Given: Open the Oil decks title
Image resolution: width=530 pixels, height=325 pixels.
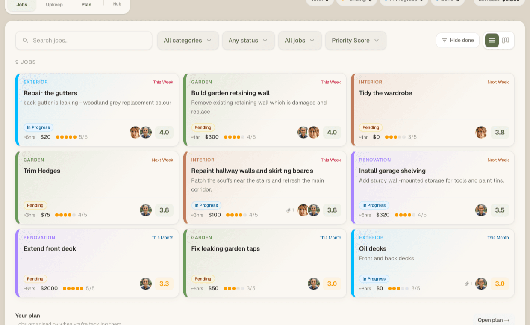Looking at the screenshot, I should 373,248.
